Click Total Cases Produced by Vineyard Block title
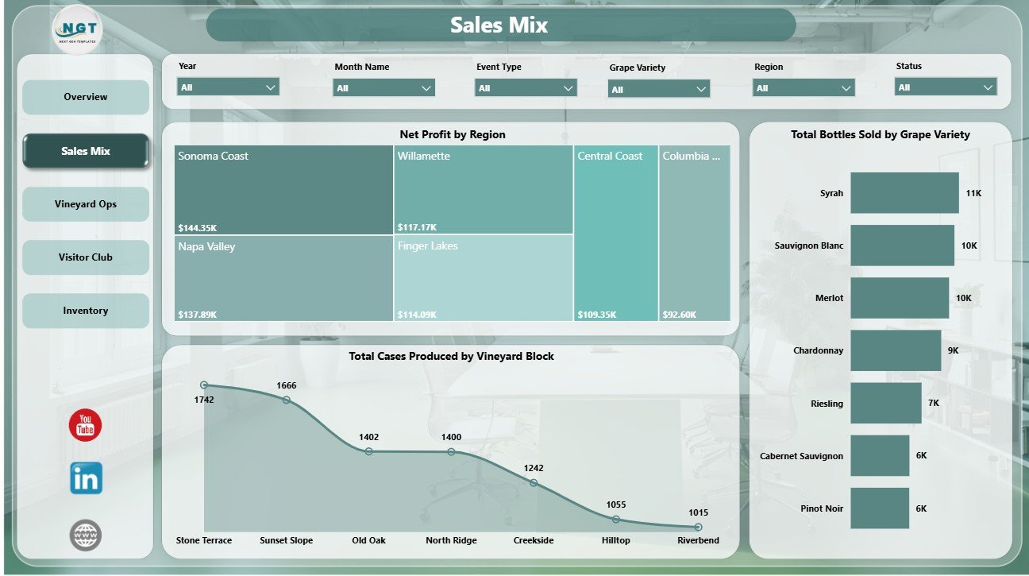Viewport: 1029px width, 576px height. 452,356
